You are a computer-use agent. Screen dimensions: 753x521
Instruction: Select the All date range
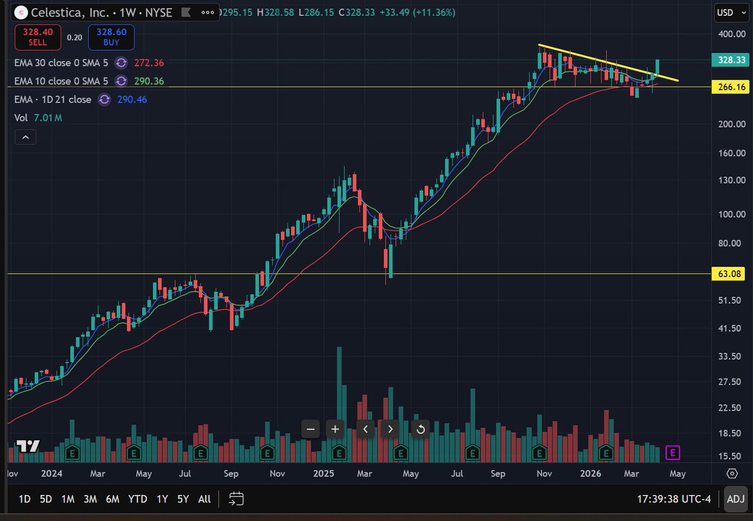pos(204,499)
